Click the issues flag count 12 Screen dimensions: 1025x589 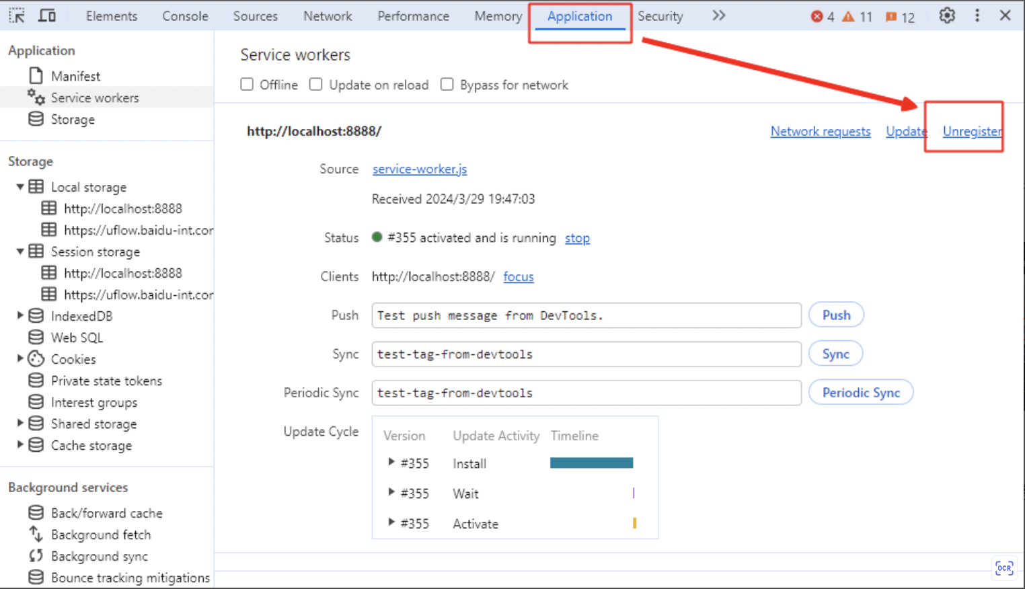pos(900,17)
